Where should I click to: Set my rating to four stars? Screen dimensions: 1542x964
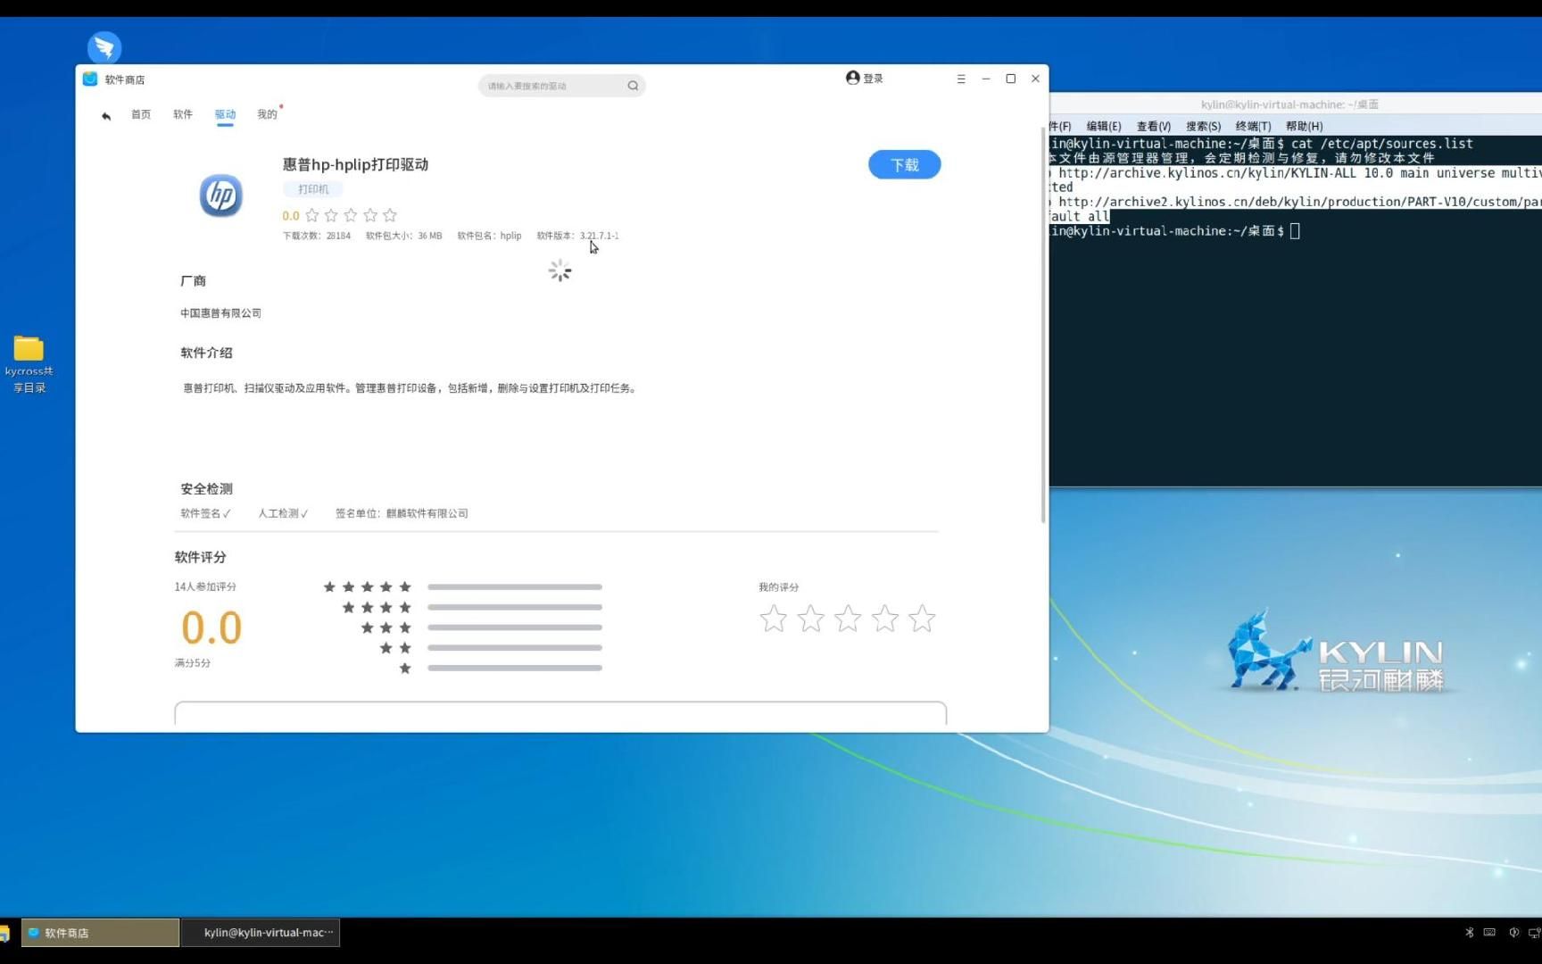point(885,619)
